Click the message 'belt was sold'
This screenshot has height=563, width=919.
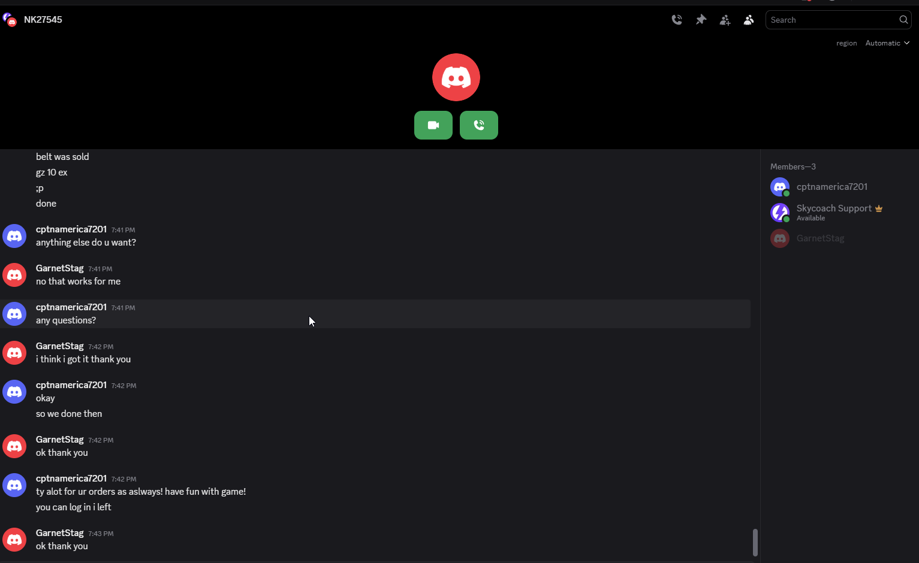(x=62, y=157)
